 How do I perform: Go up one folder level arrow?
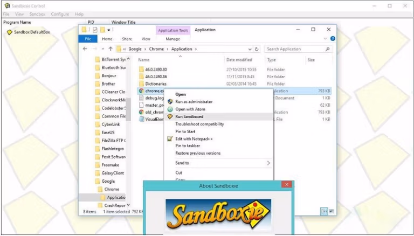[111, 49]
